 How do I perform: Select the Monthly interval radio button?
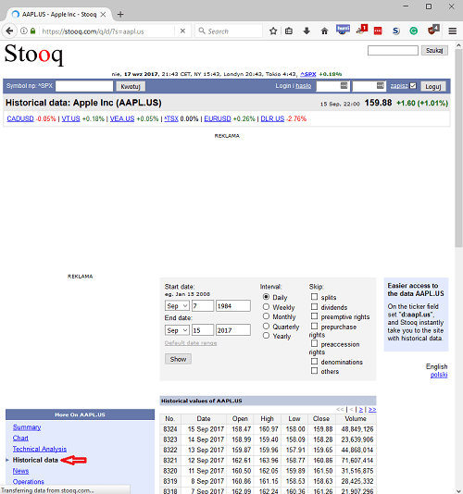(x=266, y=316)
